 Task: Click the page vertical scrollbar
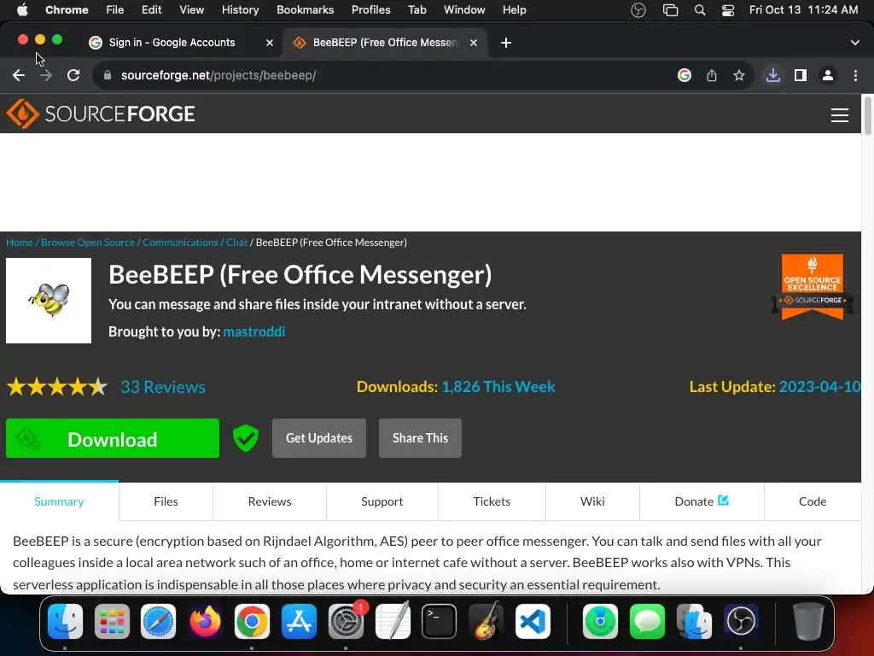[867, 115]
